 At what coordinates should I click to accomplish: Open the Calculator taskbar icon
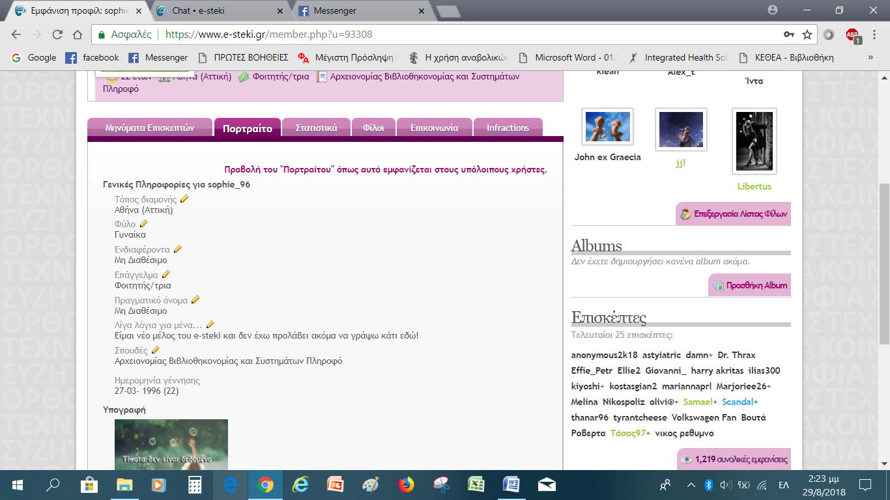click(x=194, y=484)
